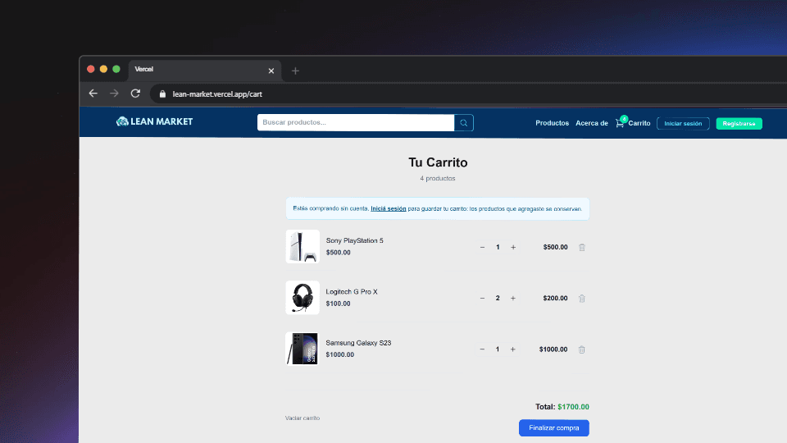Click the red close window button
787x443 pixels.
coord(91,69)
